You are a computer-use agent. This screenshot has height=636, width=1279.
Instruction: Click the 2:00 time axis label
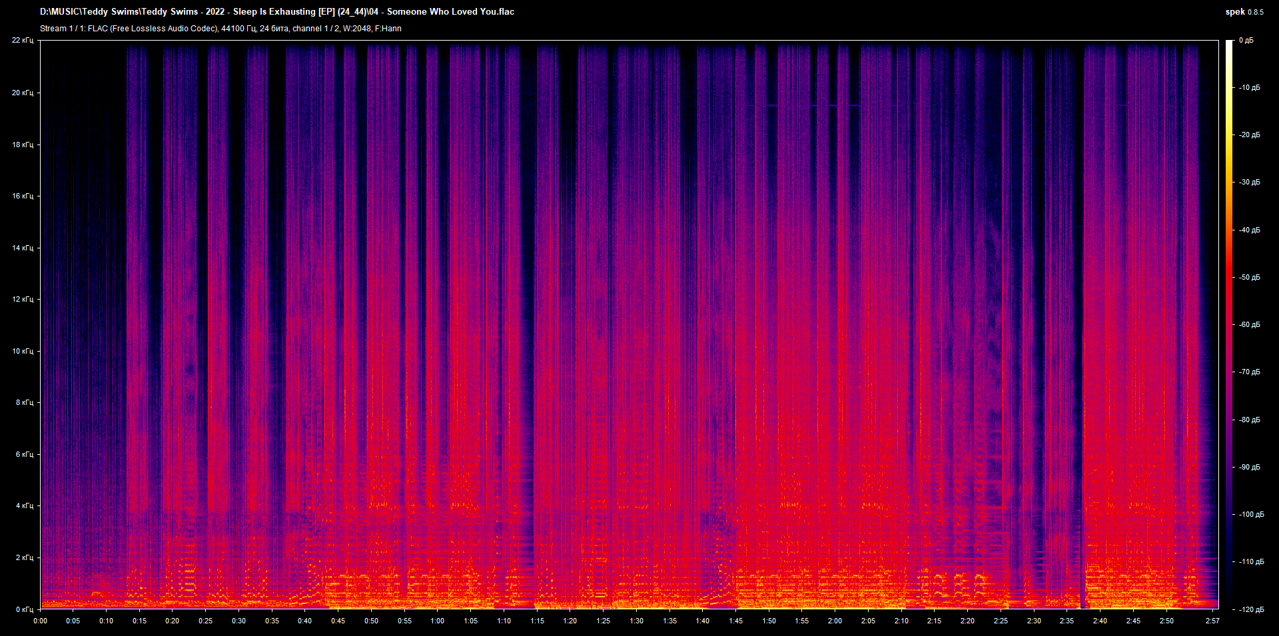(835, 621)
